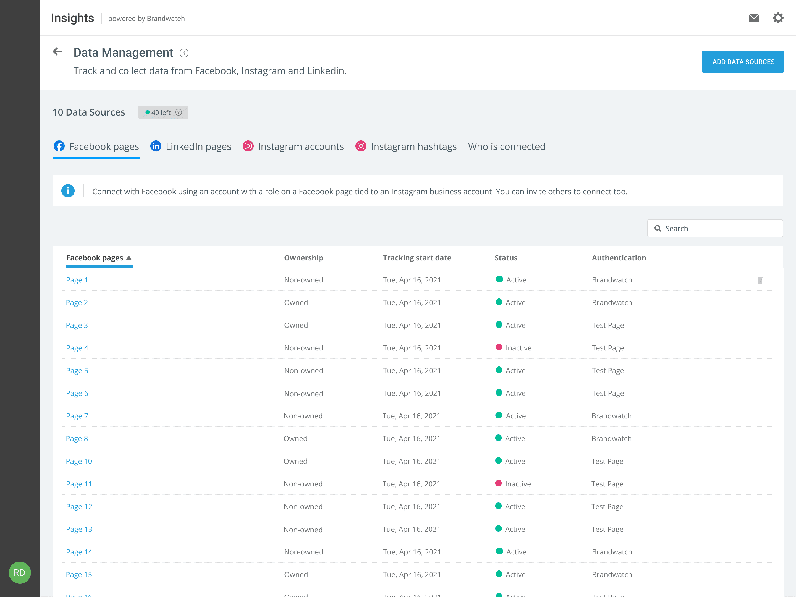Open settings gear icon
796x597 pixels.
(778, 18)
